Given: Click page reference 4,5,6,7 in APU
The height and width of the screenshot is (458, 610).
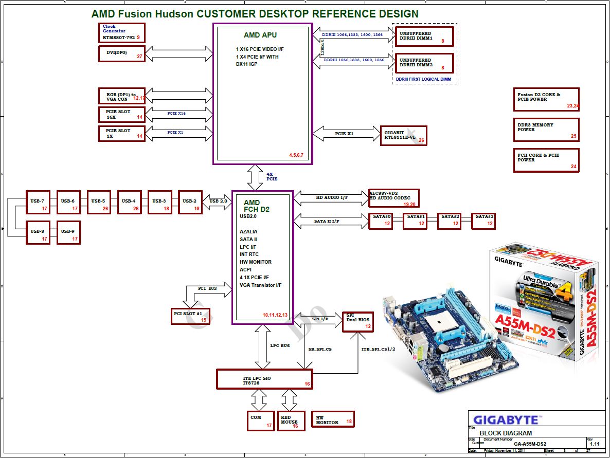Looking at the screenshot, I should (296, 155).
